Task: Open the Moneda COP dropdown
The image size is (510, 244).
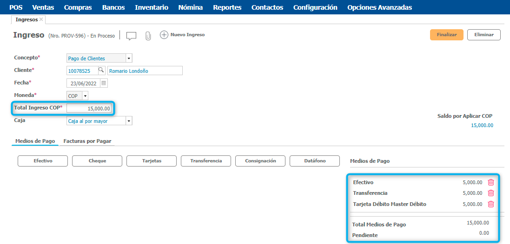Action: 85,96
